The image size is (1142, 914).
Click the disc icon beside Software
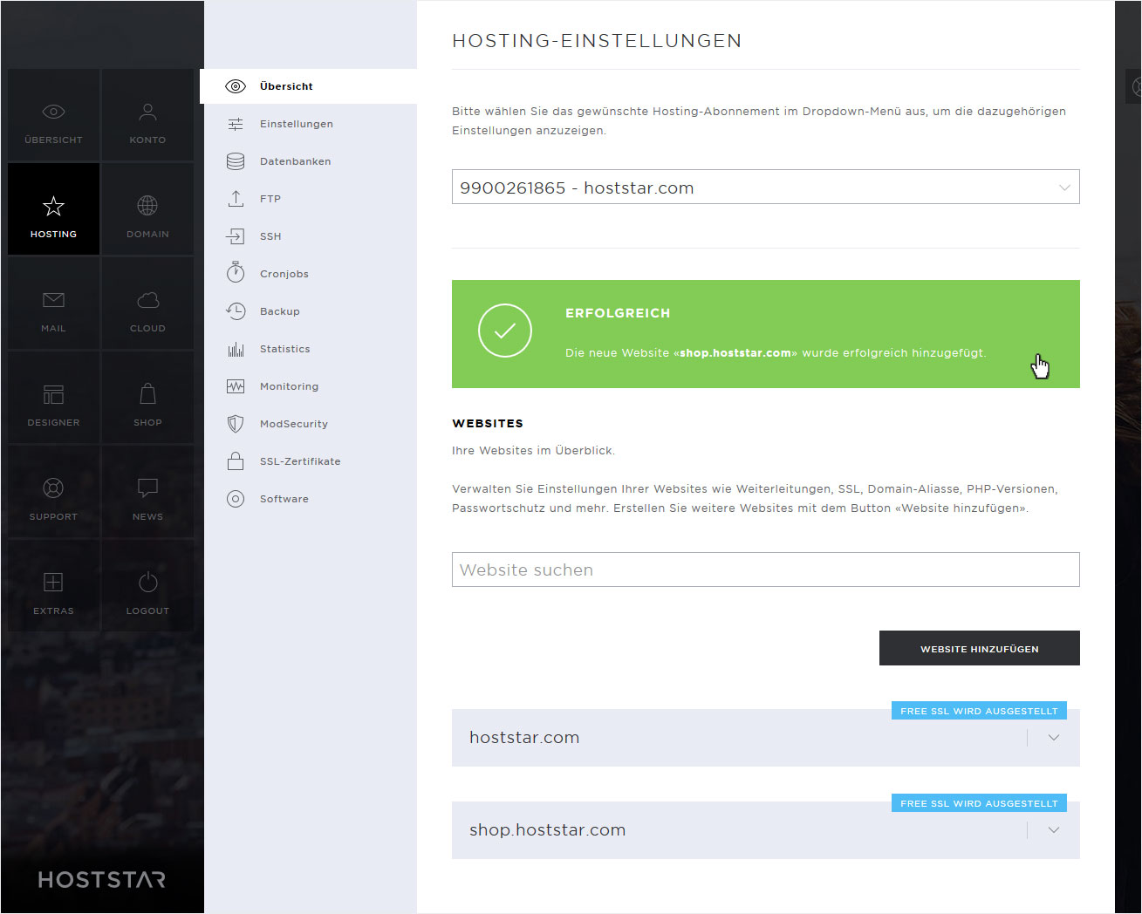coord(236,499)
